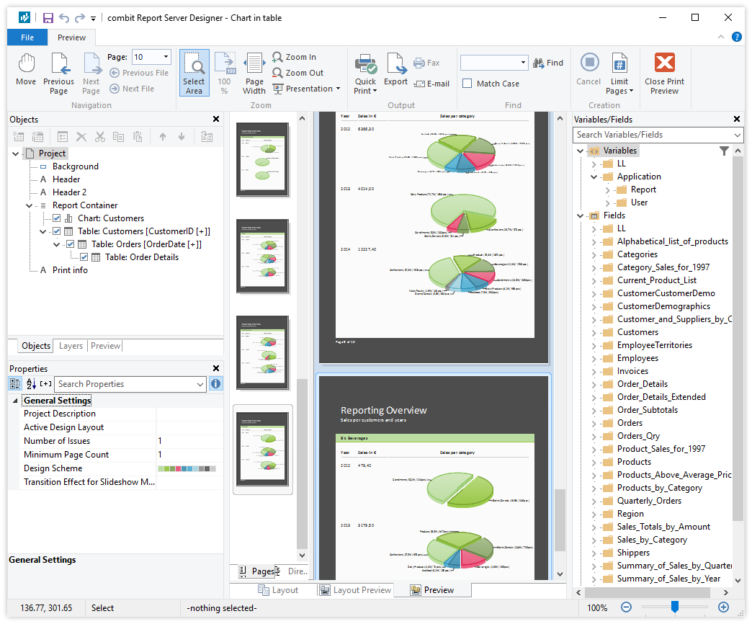The width and height of the screenshot is (752, 624).
Task: Click the Find binoculars button
Action: 548,63
